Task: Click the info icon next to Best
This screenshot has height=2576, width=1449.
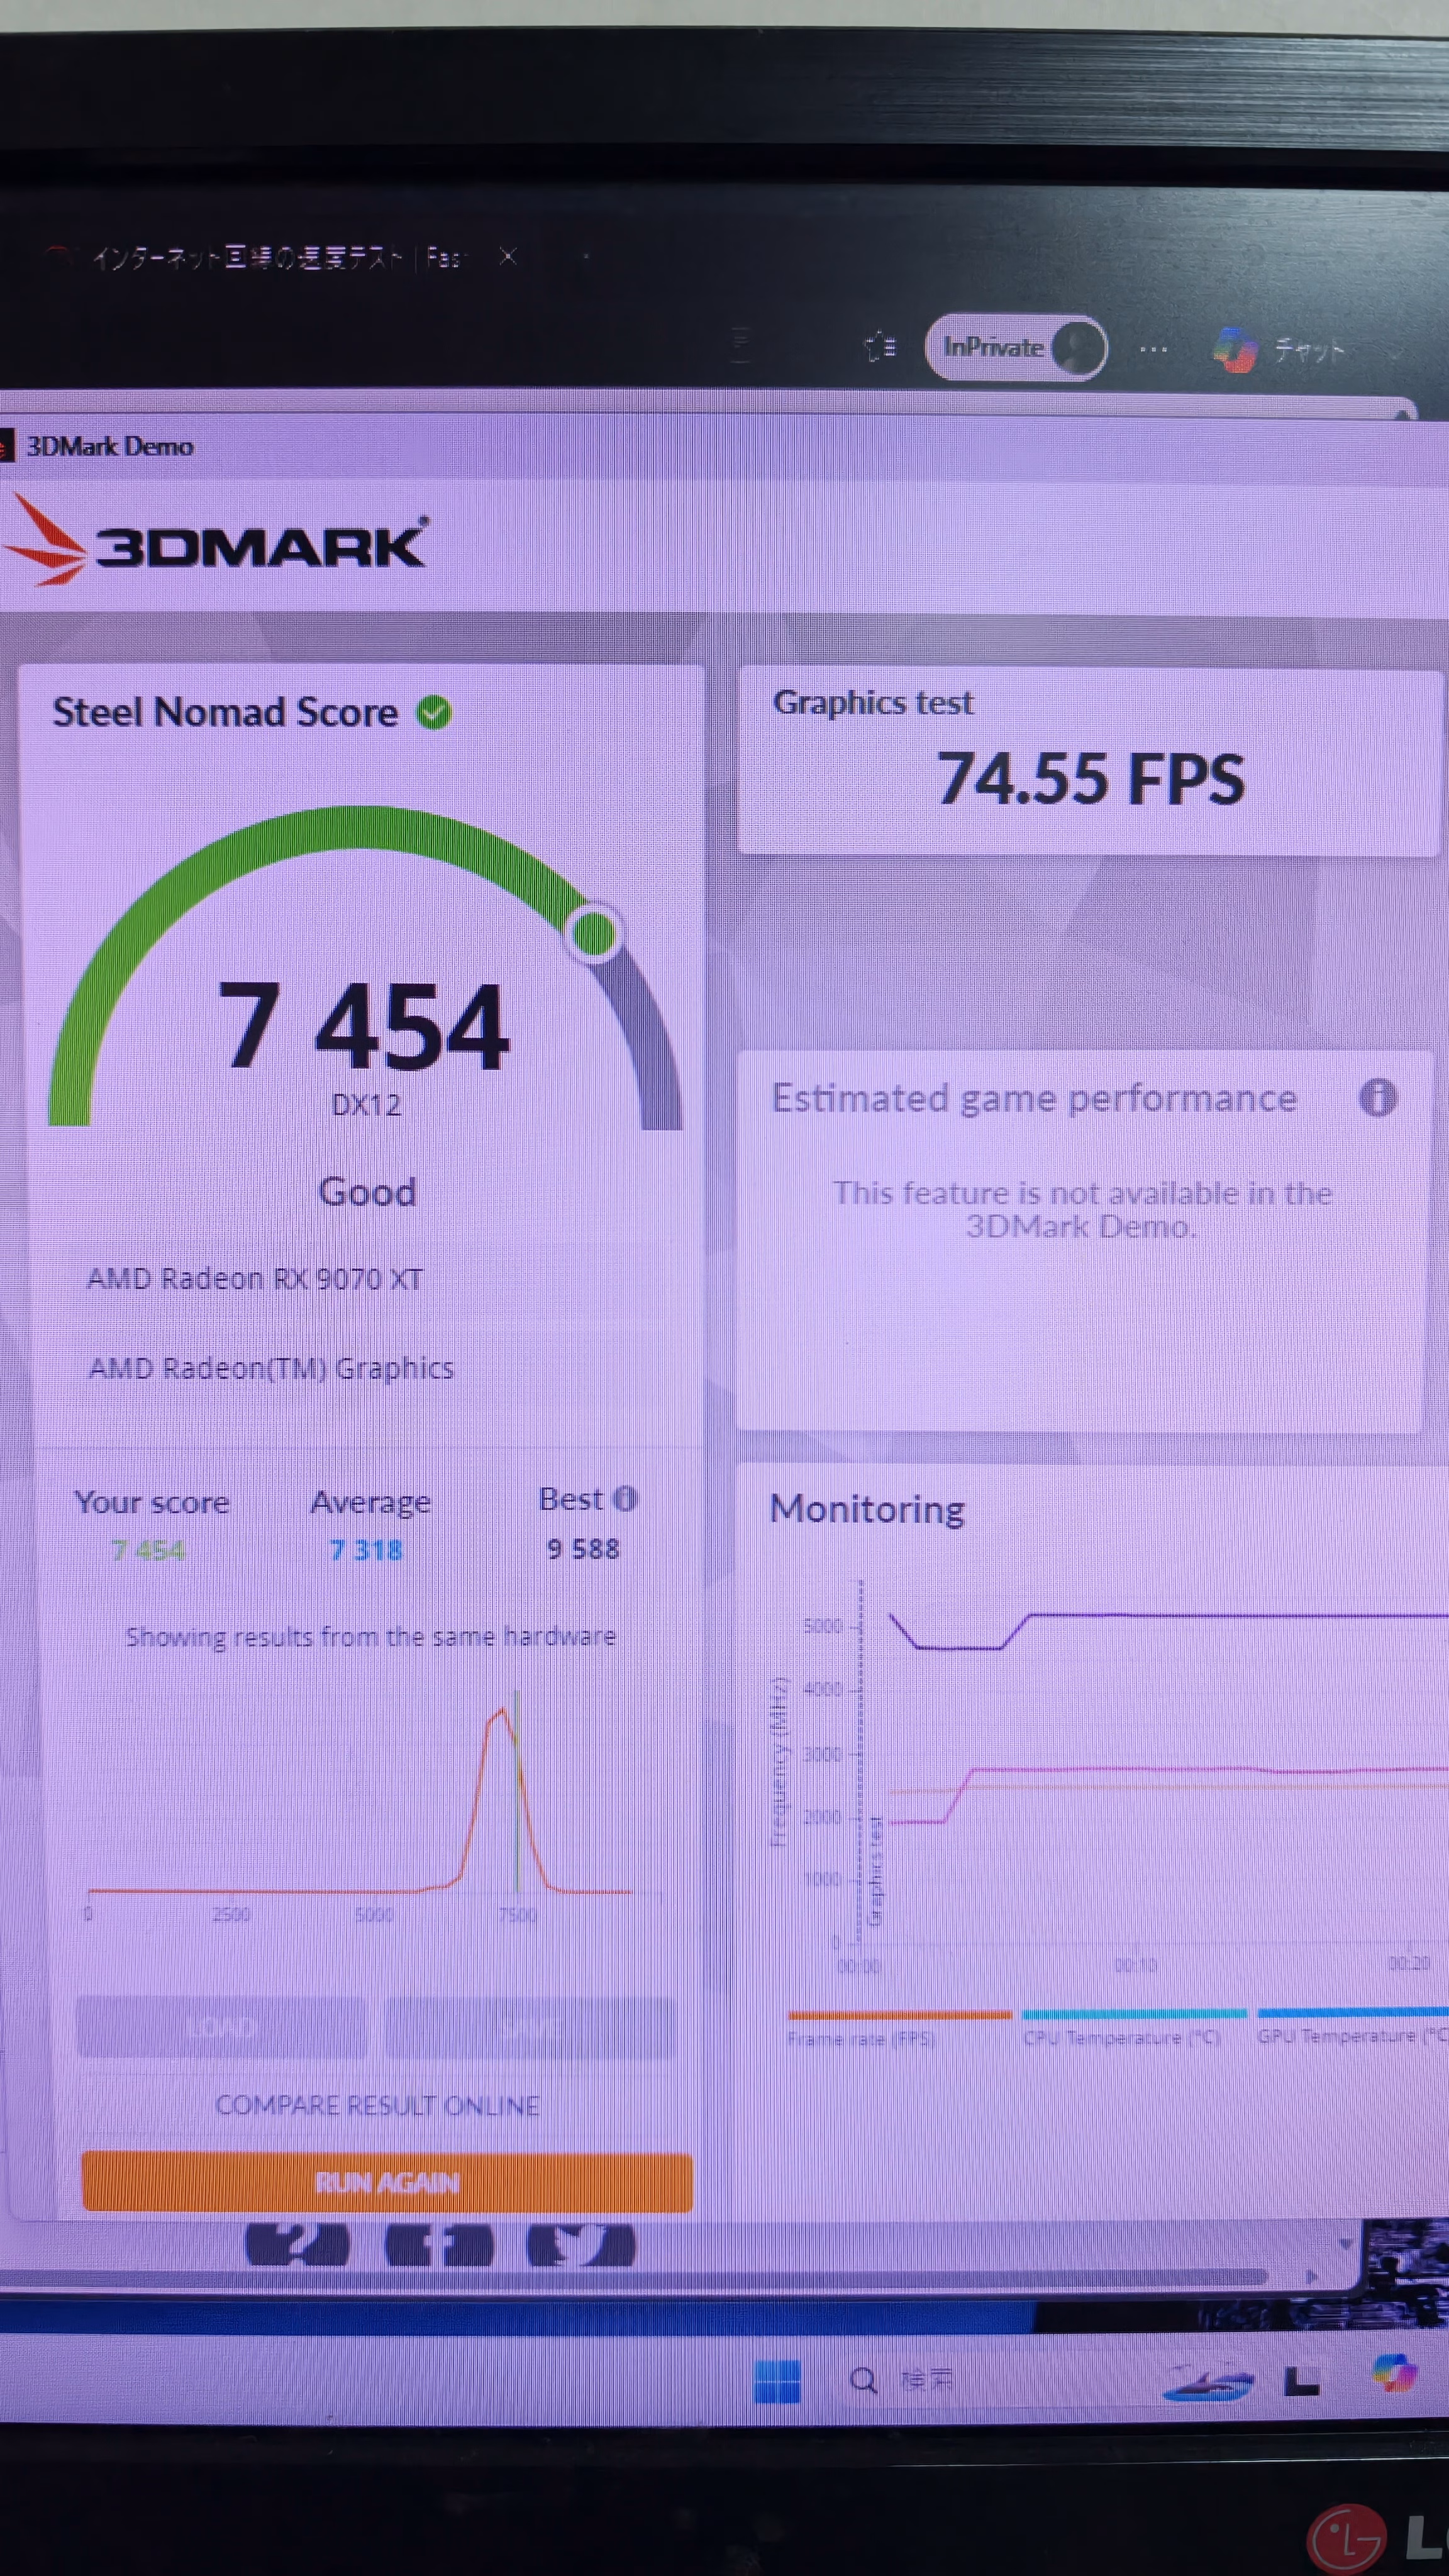Action: tap(626, 1498)
